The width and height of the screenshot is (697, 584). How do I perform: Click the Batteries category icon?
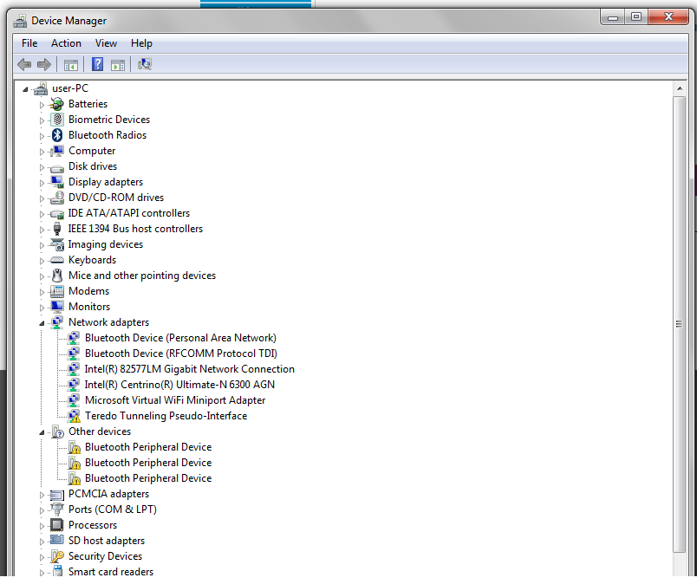click(x=56, y=104)
